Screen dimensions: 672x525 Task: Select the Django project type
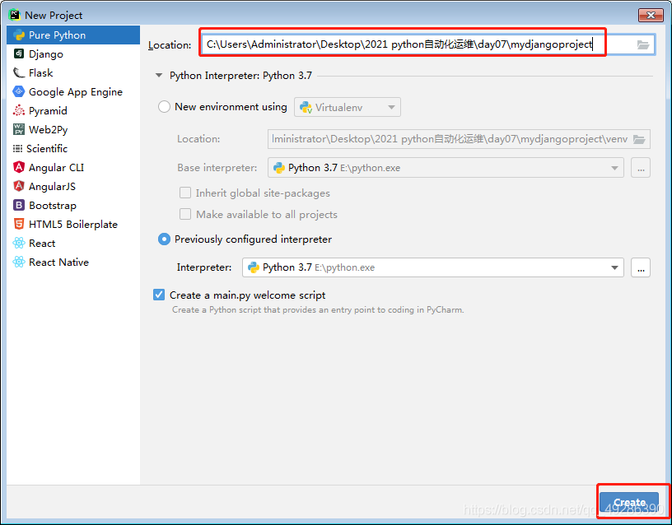[x=72, y=54]
